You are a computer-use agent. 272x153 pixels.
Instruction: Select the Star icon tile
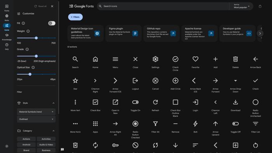(75, 83)
